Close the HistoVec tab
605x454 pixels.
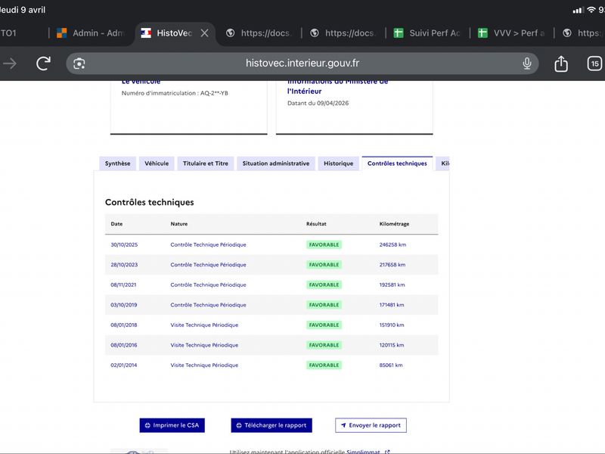(x=204, y=33)
